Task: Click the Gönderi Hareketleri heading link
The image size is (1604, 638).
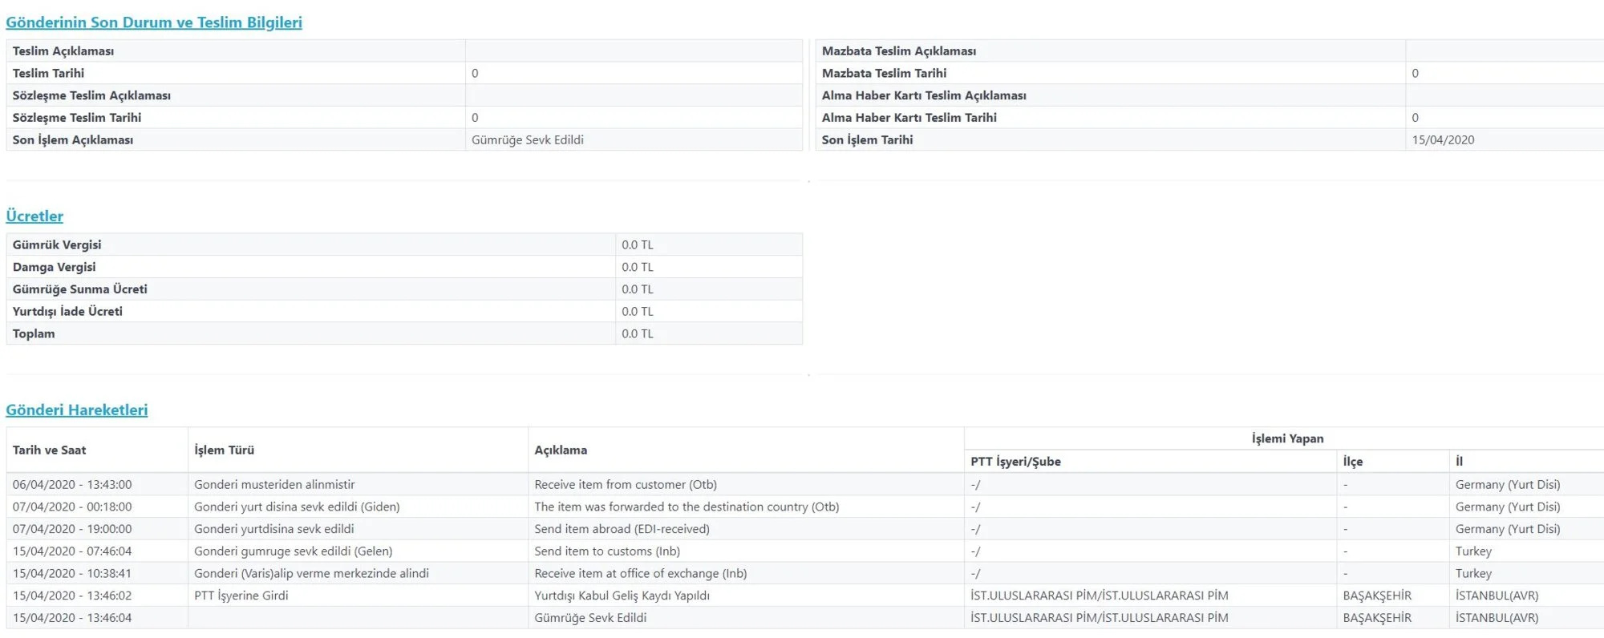Action: tap(77, 410)
